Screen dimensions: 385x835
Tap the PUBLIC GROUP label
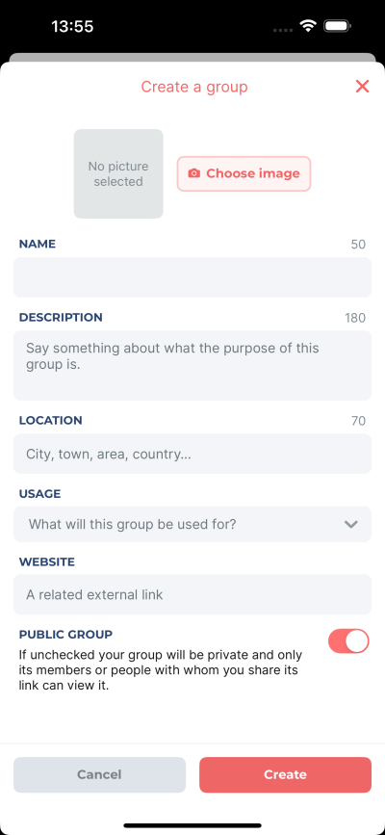pyautogui.click(x=66, y=635)
